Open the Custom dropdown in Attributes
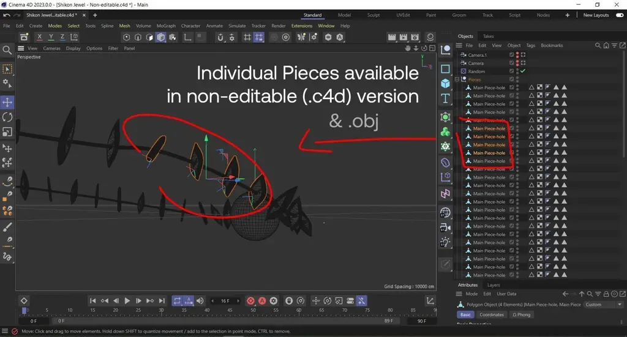The width and height of the screenshot is (627, 337). [x=603, y=305]
